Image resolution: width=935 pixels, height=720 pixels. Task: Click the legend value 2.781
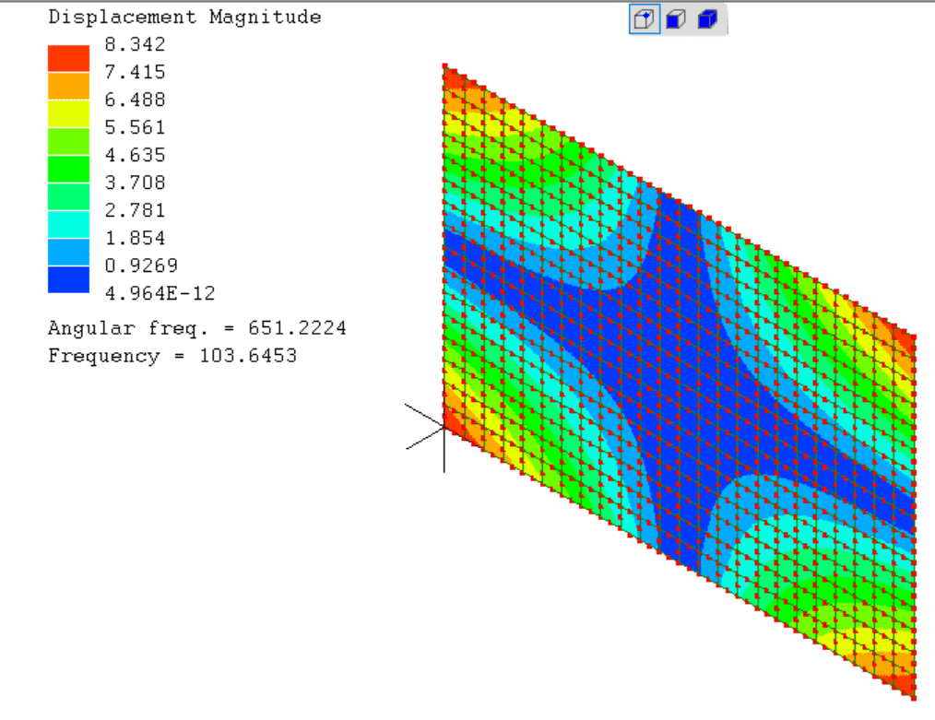[x=135, y=210]
